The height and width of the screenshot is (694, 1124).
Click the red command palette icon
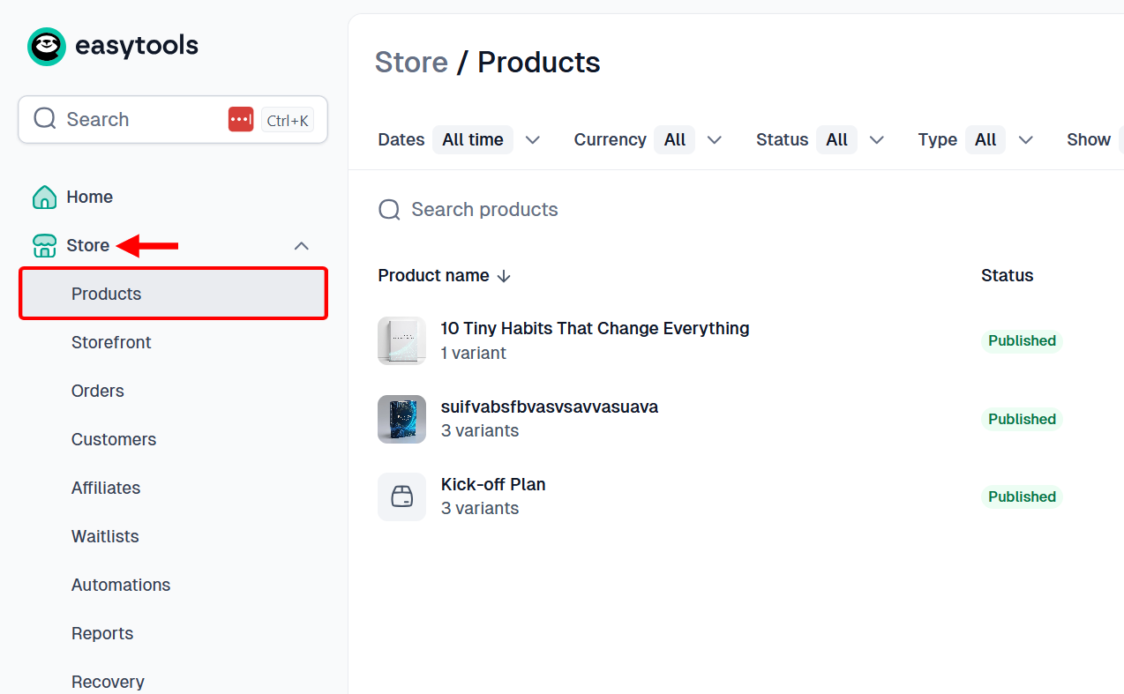click(x=240, y=119)
